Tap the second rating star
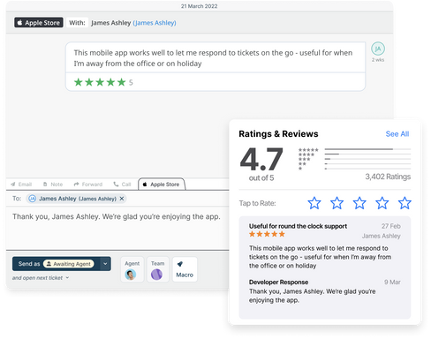The image size is (431, 339). pyautogui.click(x=336, y=203)
